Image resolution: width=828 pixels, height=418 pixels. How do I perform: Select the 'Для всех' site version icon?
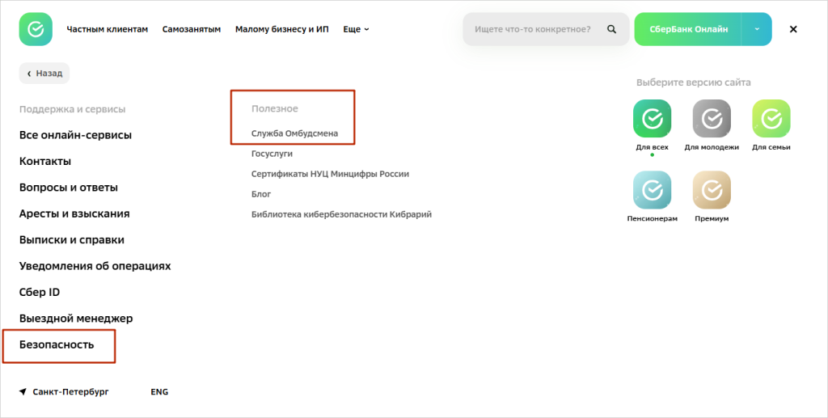653,118
